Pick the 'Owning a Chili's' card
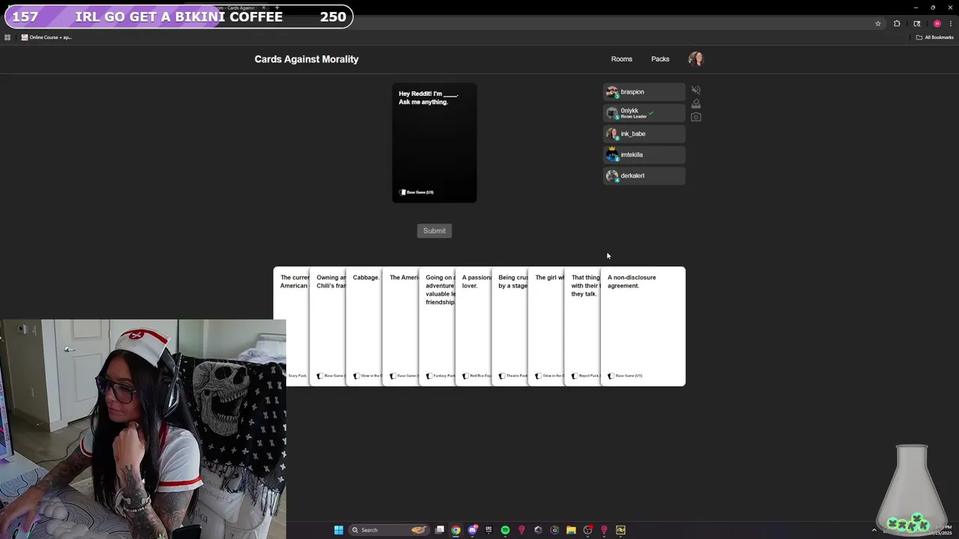 [327, 326]
